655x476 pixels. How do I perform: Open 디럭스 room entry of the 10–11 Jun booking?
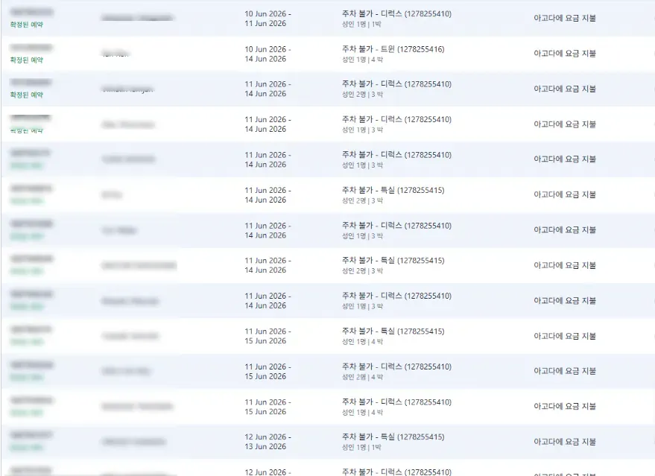point(396,14)
